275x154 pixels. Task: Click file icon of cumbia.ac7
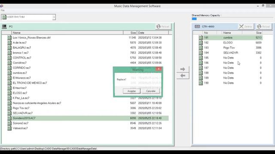(x=9, y=73)
